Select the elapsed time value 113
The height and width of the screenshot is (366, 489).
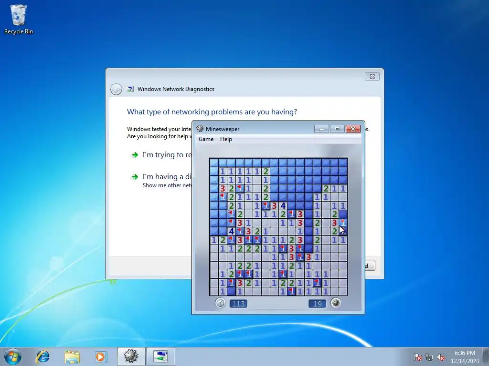(239, 304)
